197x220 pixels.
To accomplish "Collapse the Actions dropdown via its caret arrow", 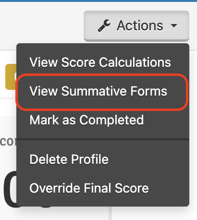I will click(174, 25).
